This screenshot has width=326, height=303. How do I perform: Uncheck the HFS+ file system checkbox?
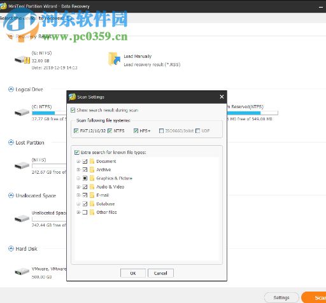[x=136, y=130]
